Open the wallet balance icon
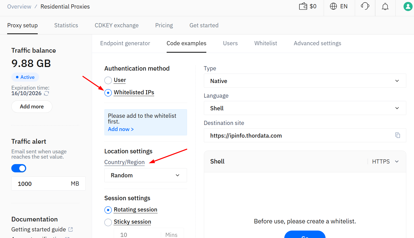Viewport: 414px width, 238px height. [303, 6]
